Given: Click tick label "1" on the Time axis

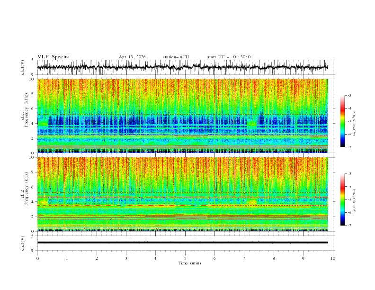Looking at the screenshot, I should (67, 258).
